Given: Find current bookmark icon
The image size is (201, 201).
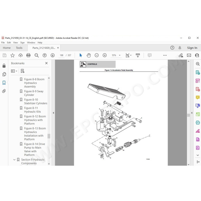Looking at the screenshot, I should 23,71.
